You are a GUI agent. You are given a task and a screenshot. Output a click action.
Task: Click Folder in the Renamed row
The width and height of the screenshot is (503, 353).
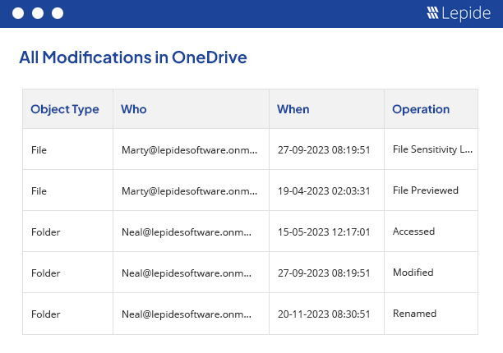tap(45, 314)
